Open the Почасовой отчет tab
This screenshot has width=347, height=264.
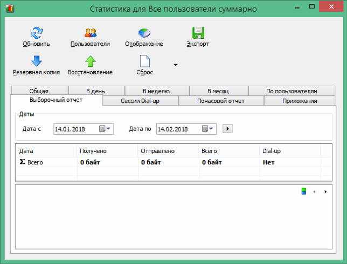(x=221, y=101)
